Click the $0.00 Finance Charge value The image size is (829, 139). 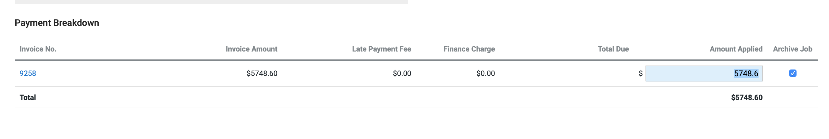(485, 73)
